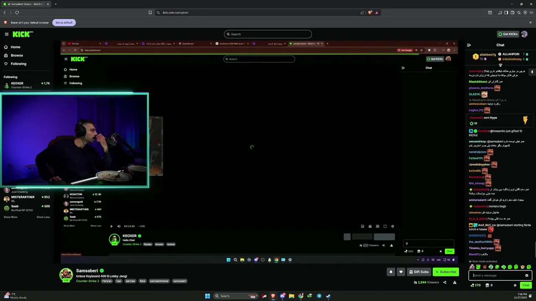
Task: Open weather widget on taskbar
Action: (x=15, y=296)
